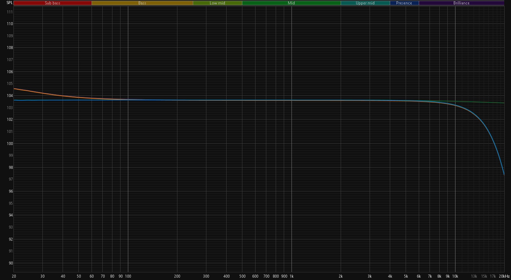Screen dimensions: 511x280
Task: Click the 200 Hz tick label
Action: 177,276
